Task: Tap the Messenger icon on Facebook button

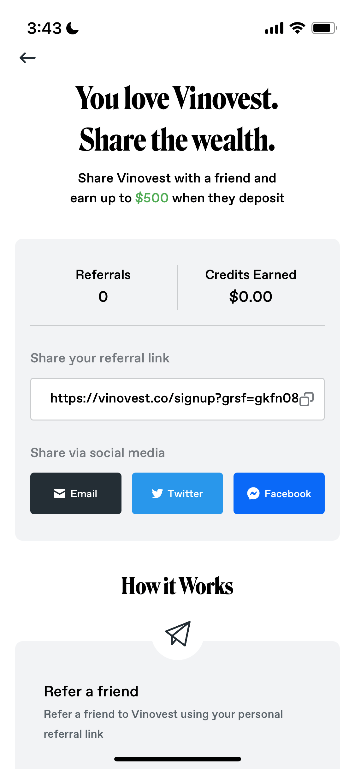Action: (253, 493)
